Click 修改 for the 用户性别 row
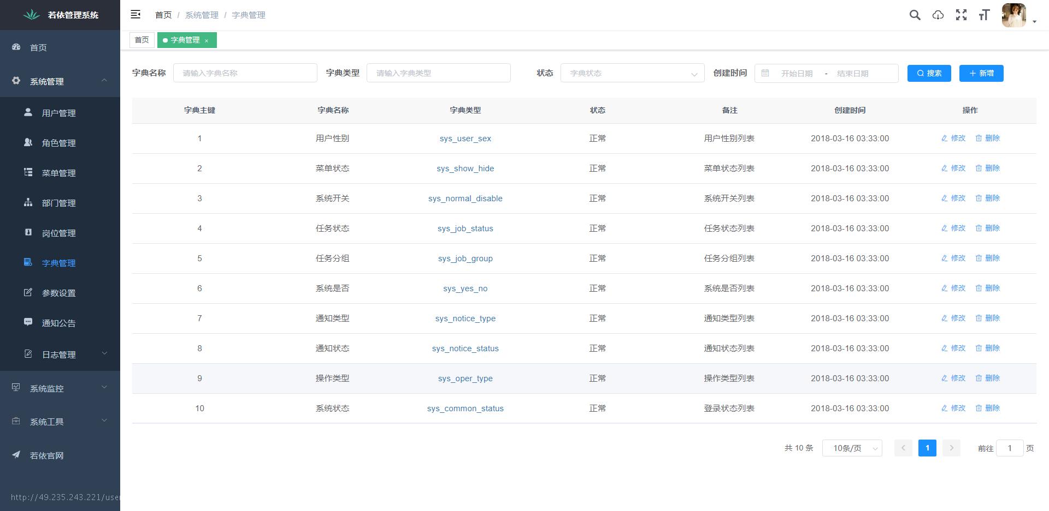1049x511 pixels. 953,138
